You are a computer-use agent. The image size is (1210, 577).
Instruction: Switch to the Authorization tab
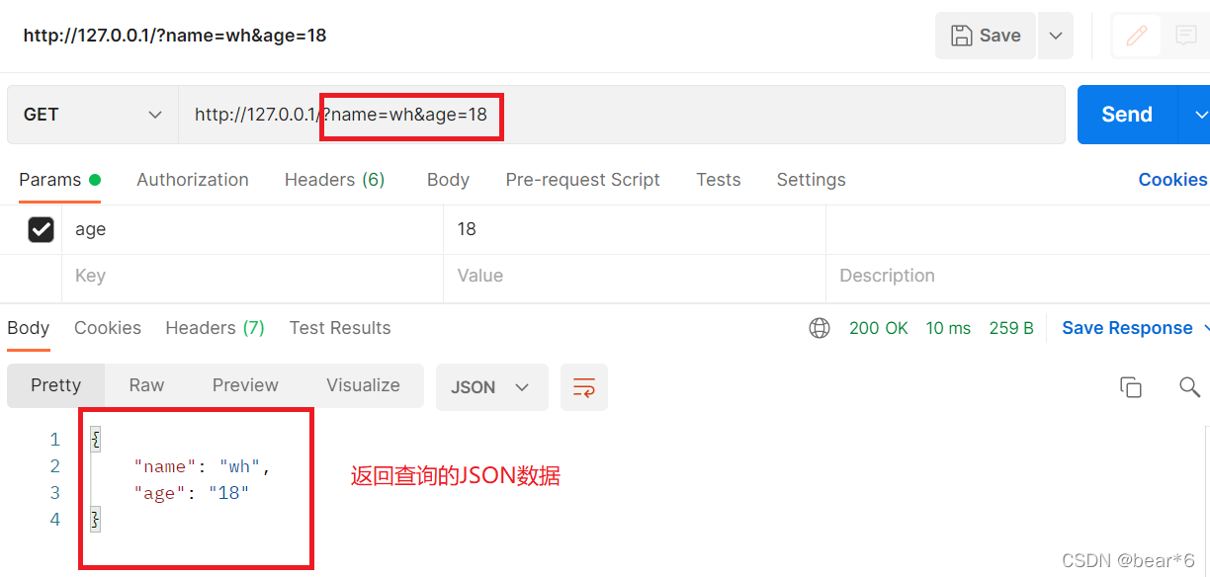(193, 180)
